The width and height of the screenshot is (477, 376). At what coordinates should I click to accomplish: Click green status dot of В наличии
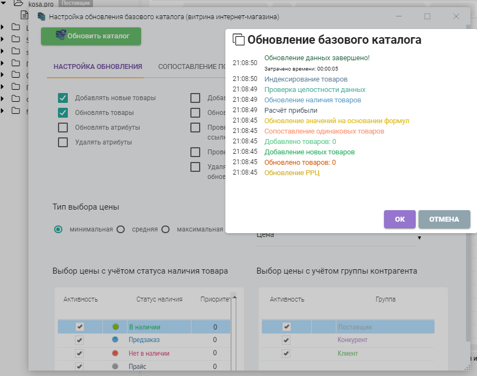click(x=115, y=327)
